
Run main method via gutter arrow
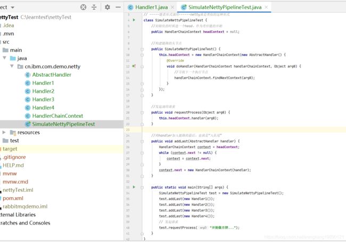134,187
